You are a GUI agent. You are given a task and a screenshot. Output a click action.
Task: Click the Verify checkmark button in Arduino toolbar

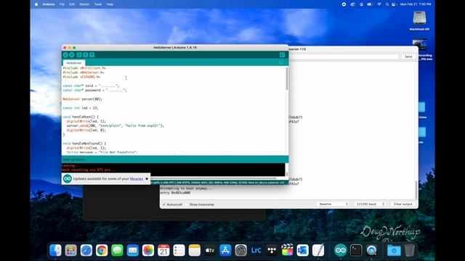(x=65, y=55)
